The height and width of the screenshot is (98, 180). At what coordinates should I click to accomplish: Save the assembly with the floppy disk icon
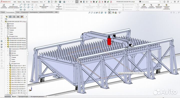click(60, 2)
